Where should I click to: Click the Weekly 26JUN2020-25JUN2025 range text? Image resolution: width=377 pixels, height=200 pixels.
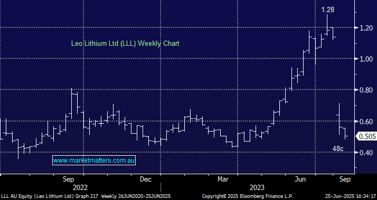pyautogui.click(x=136, y=196)
